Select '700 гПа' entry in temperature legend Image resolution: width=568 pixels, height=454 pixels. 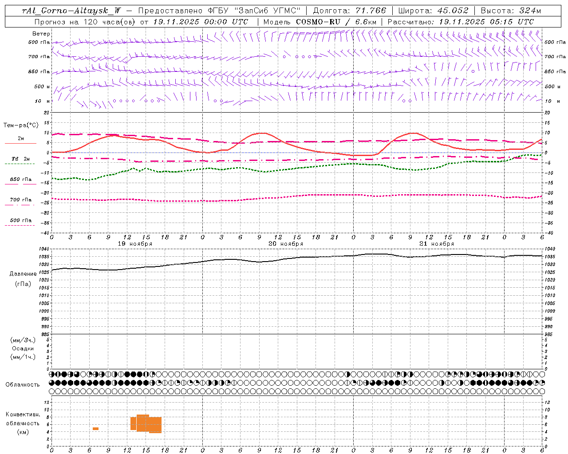point(21,200)
